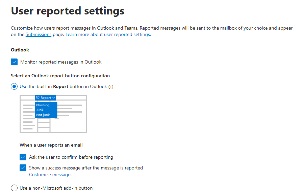Click the Outlook preview illustration thumbnail
Viewport: 304px width, 194px height.
coord(53,114)
